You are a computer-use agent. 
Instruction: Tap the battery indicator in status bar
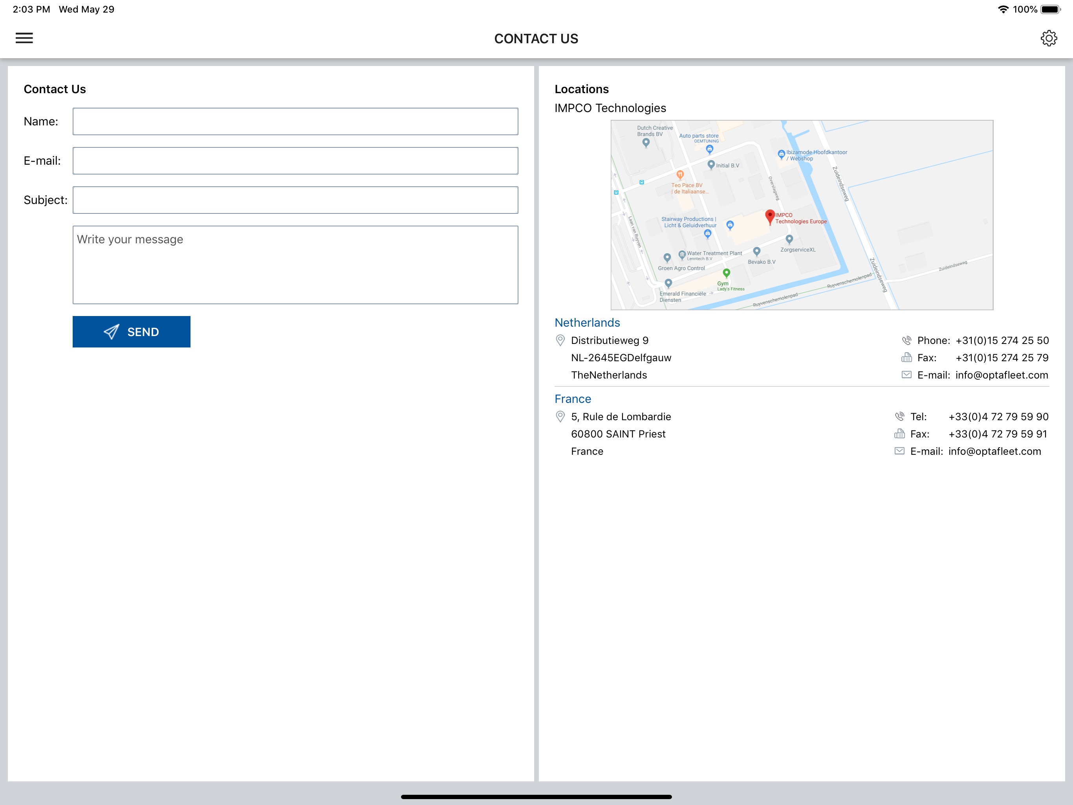pos(1051,9)
